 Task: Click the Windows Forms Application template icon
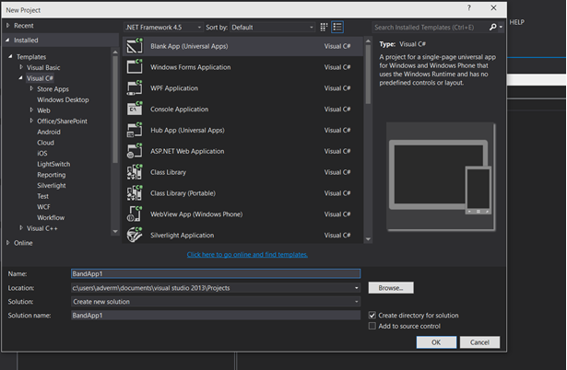[135, 67]
